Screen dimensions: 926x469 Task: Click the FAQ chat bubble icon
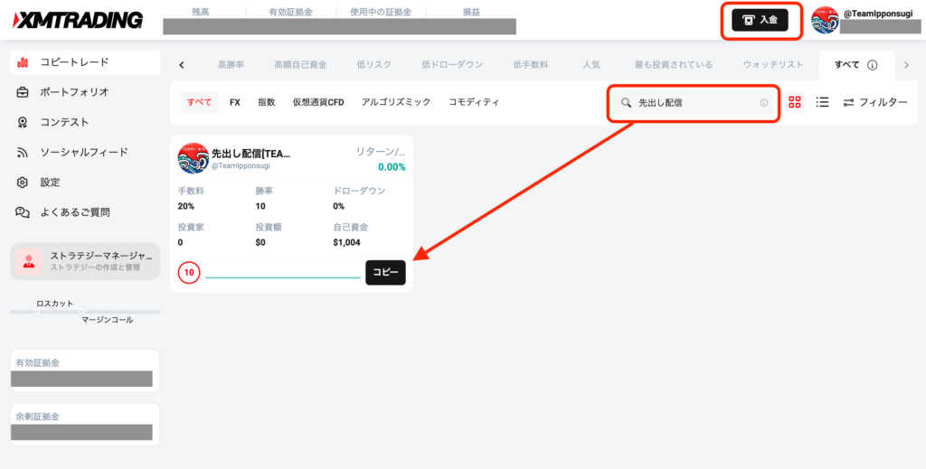pyautogui.click(x=23, y=213)
